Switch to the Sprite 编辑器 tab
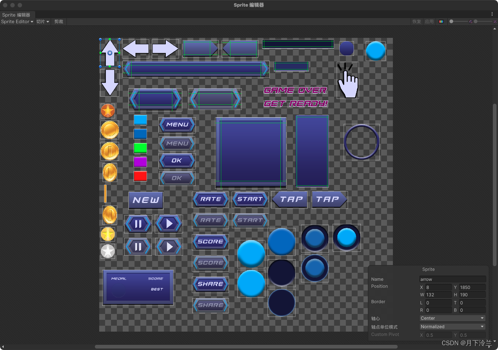 click(17, 15)
